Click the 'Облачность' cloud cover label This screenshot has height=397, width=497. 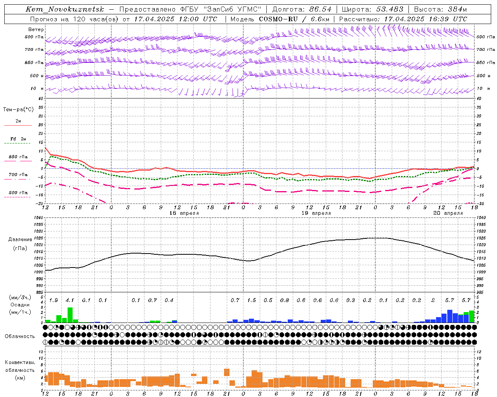pyautogui.click(x=20, y=337)
